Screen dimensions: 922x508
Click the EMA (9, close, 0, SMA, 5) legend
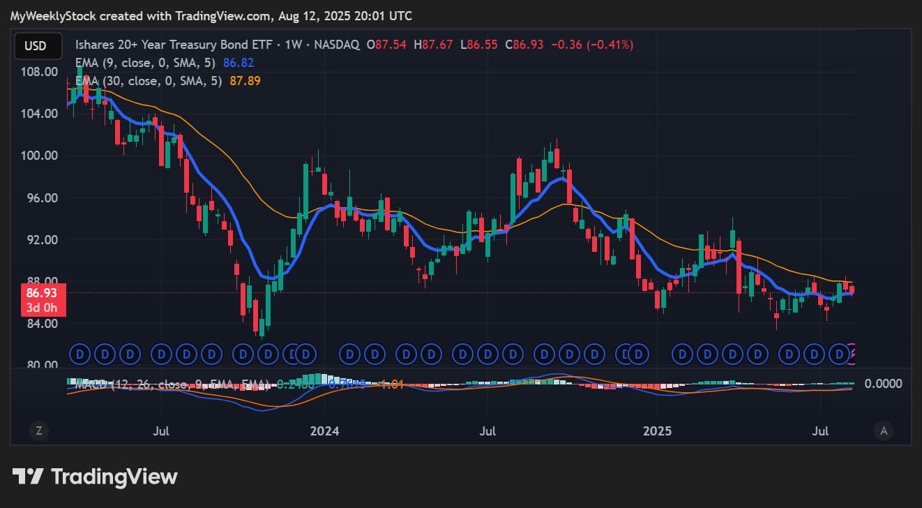tap(146, 63)
